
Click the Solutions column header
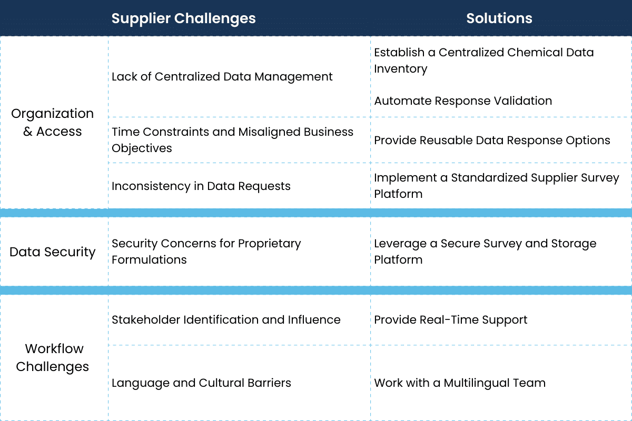499,18
